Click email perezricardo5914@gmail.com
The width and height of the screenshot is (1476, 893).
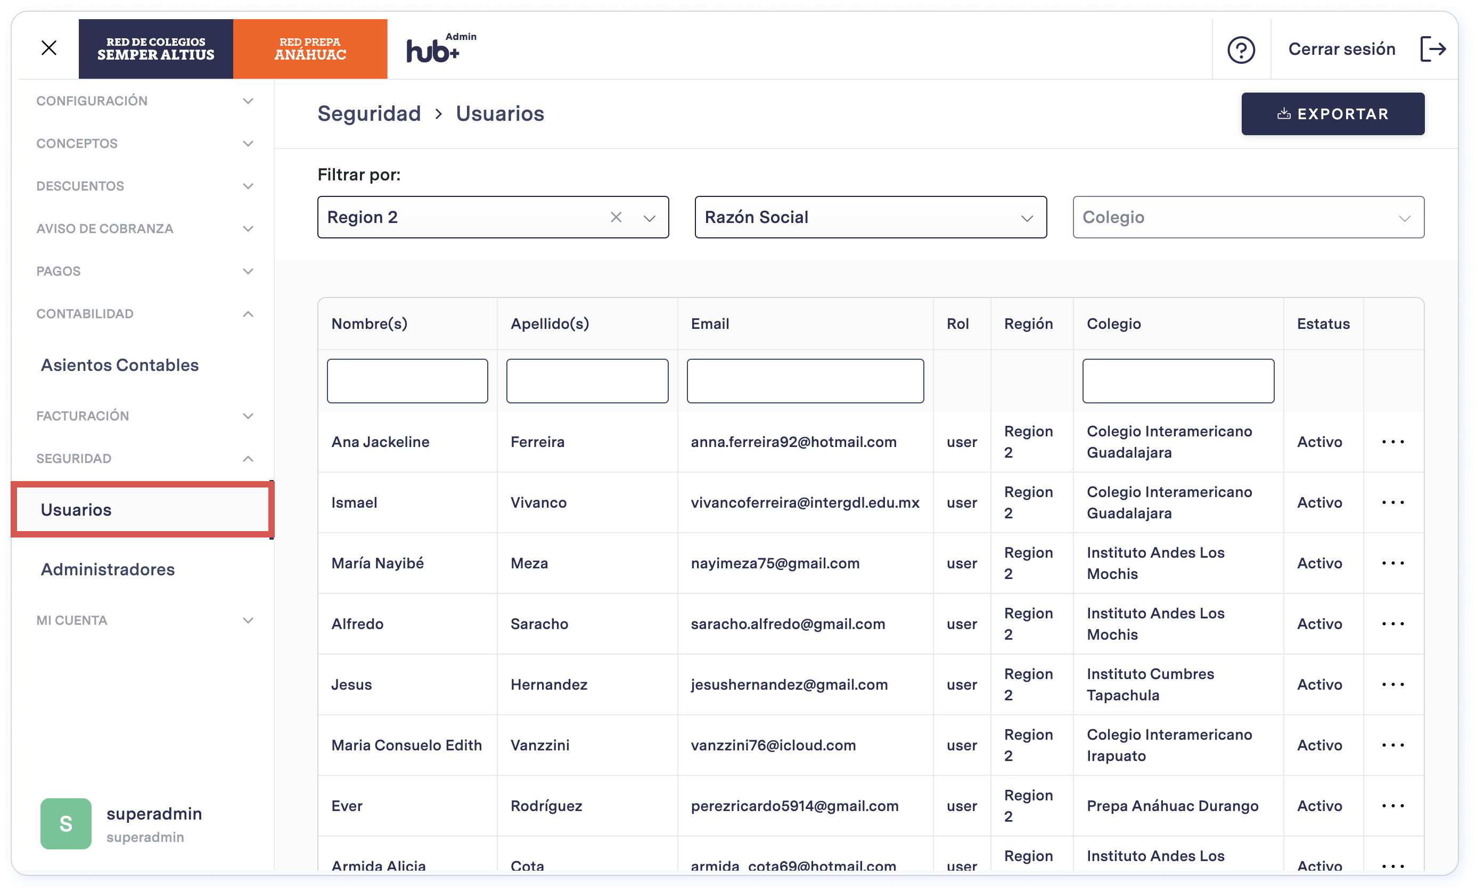794,806
